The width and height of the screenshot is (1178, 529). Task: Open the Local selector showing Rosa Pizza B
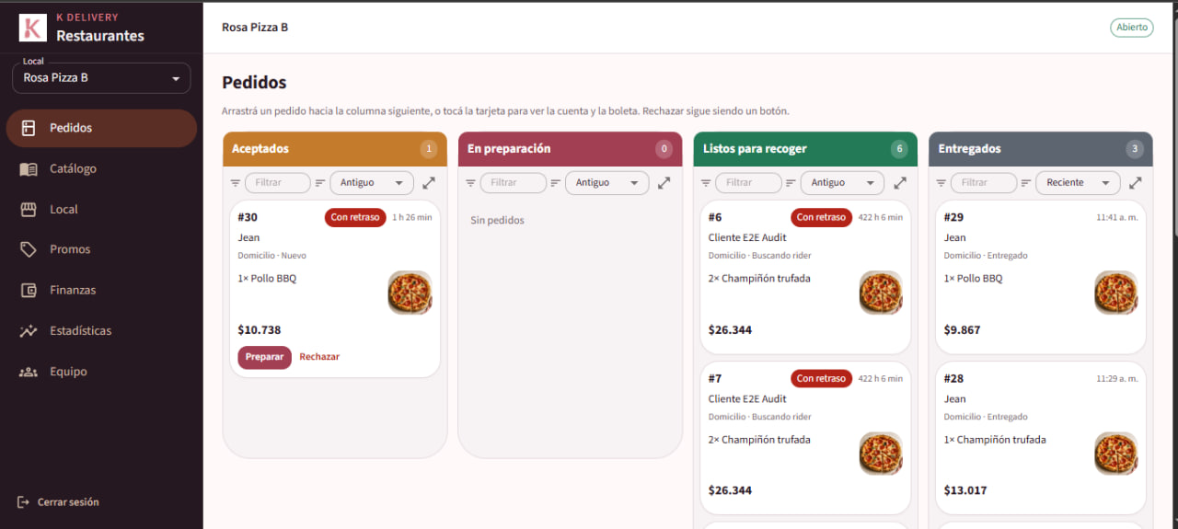(x=101, y=78)
